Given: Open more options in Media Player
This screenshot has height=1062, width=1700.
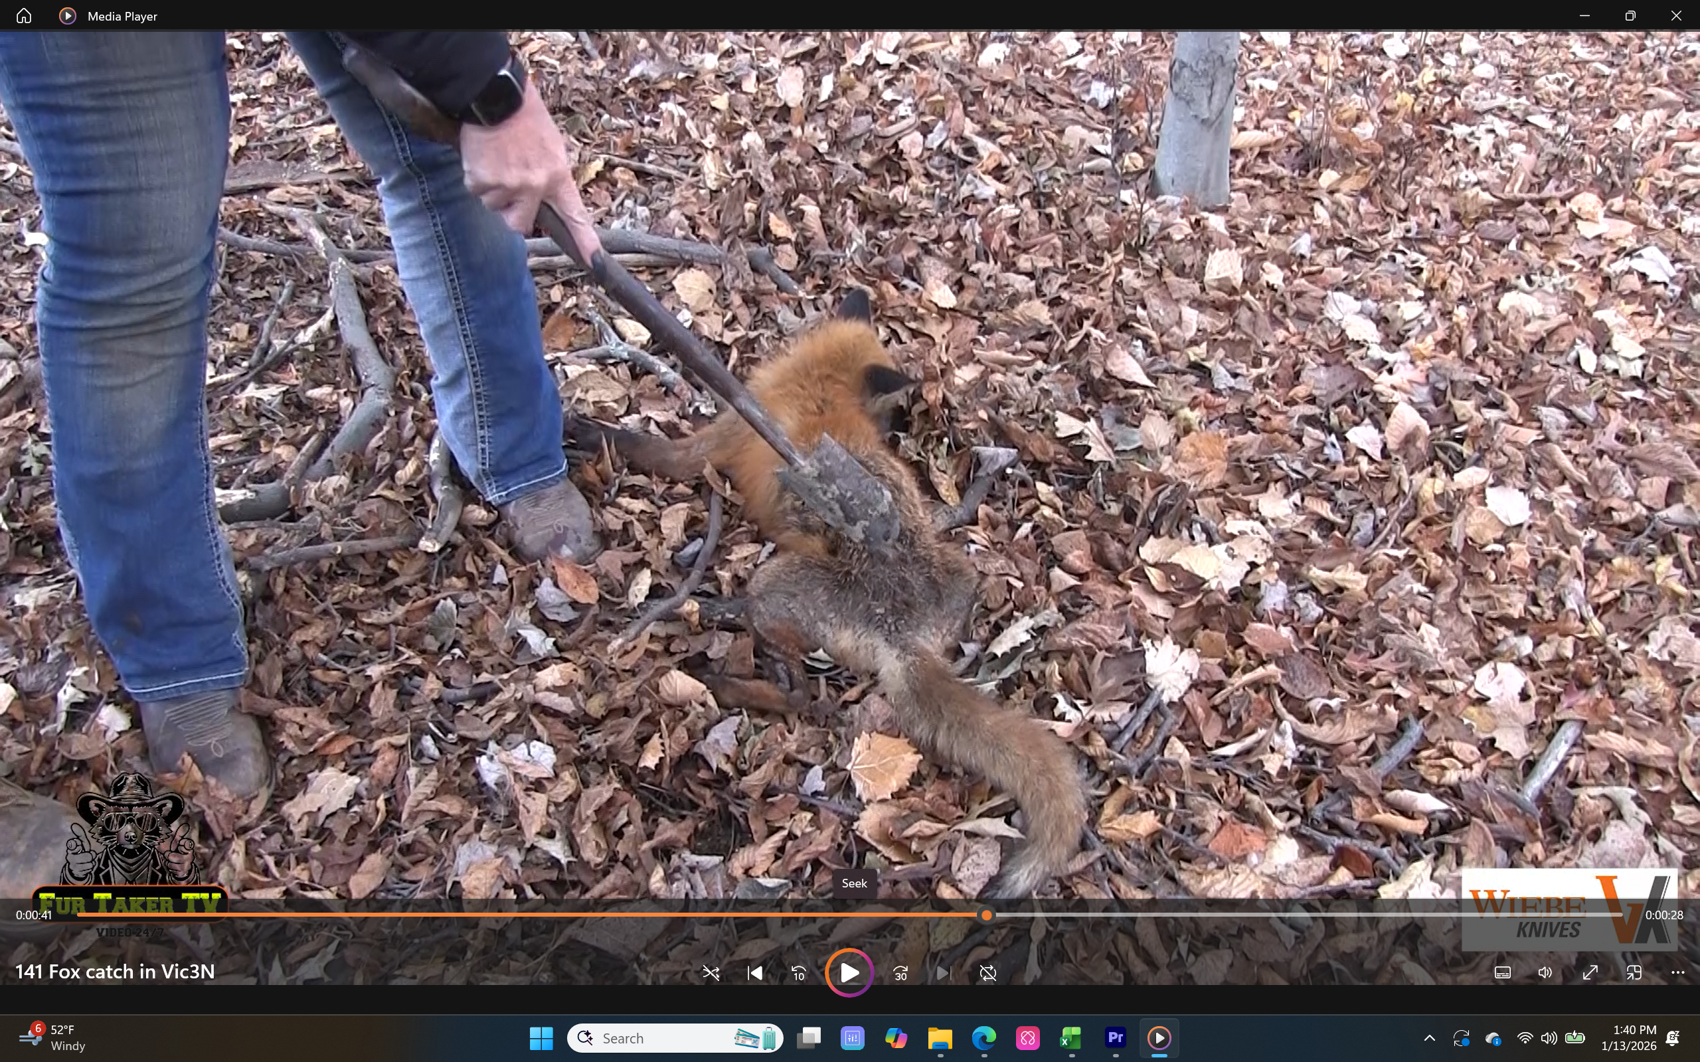Looking at the screenshot, I should click(x=1678, y=972).
